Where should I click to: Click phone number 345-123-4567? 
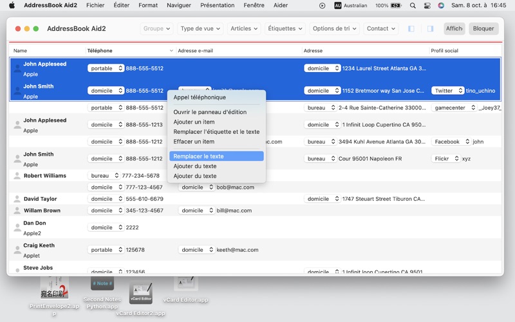(144, 211)
